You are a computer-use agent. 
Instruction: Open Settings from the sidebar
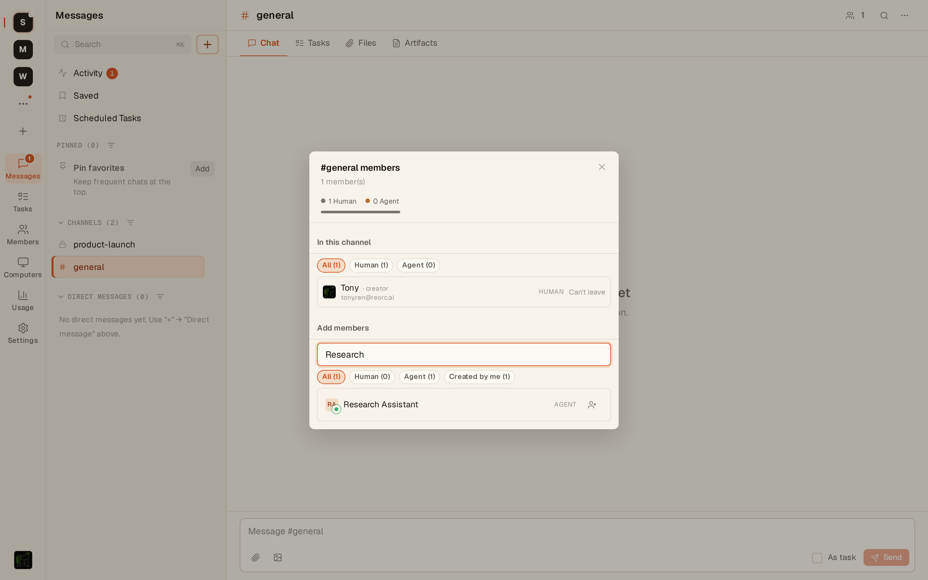click(23, 333)
